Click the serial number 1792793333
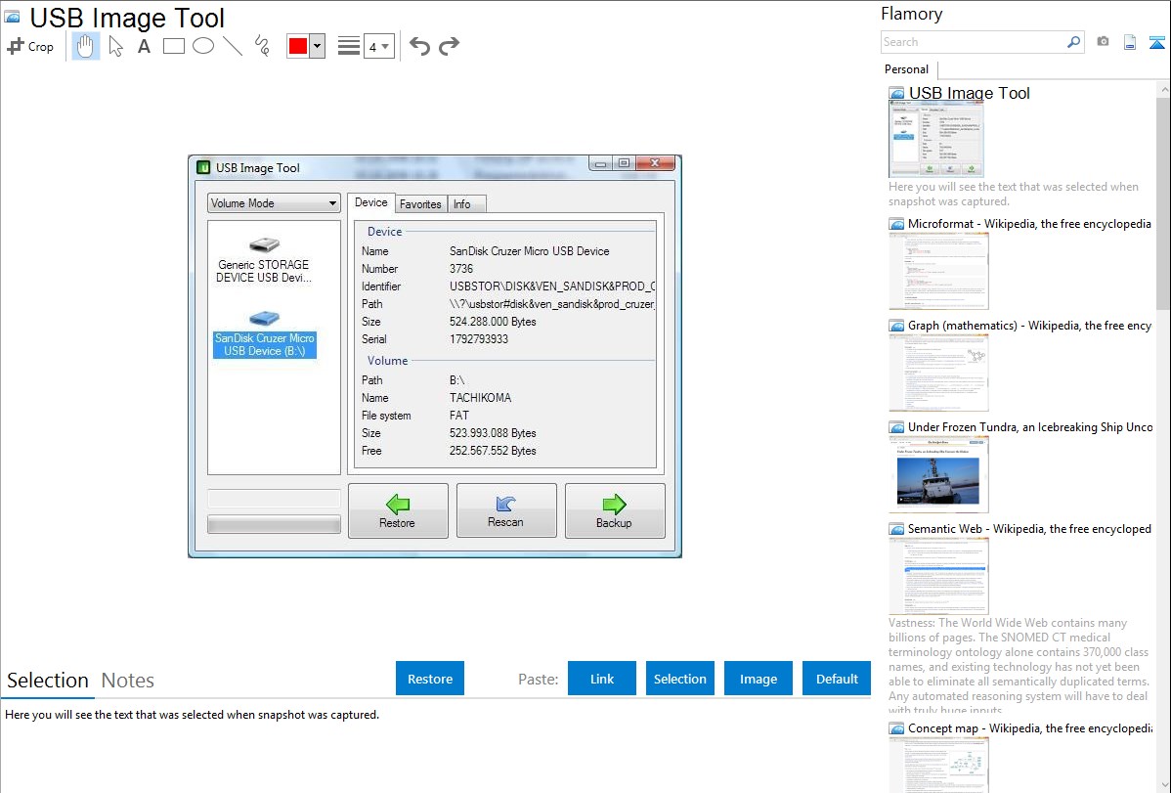Viewport: 1171px width, 793px height. click(x=479, y=339)
